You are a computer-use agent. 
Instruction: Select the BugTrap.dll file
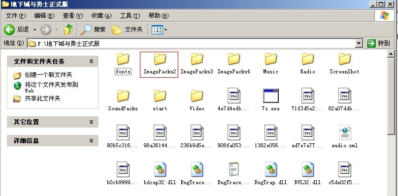[270, 173]
